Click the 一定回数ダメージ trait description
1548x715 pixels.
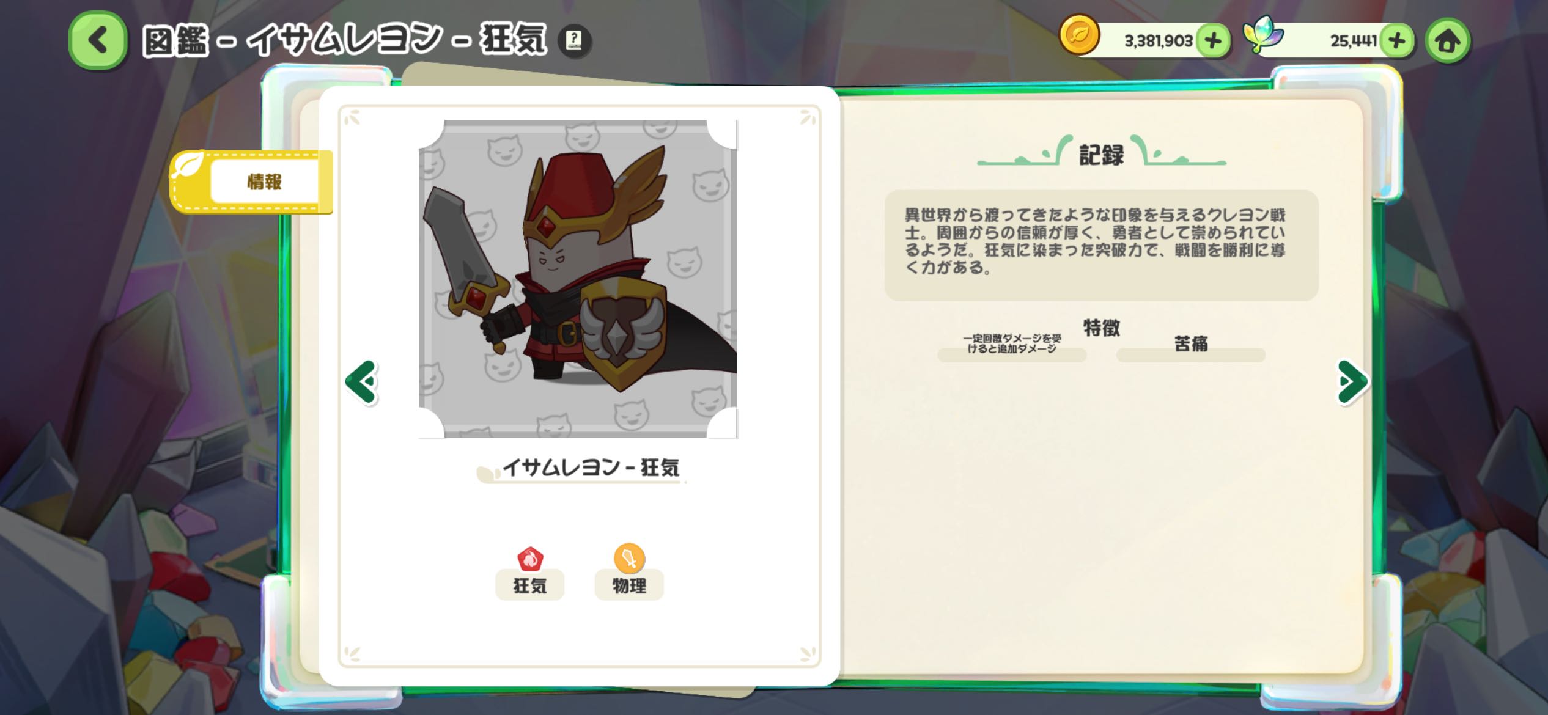pyautogui.click(x=1012, y=344)
